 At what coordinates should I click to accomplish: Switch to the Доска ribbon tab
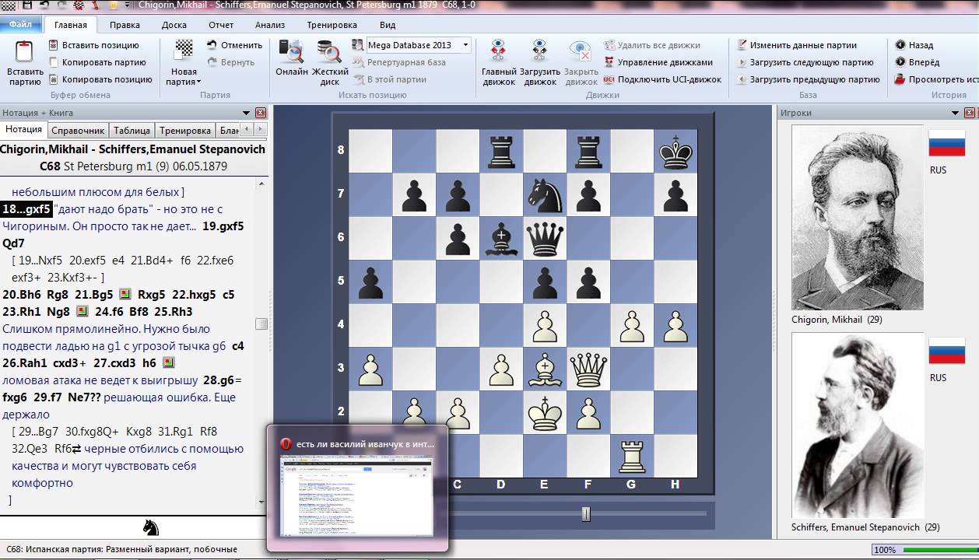(x=174, y=25)
